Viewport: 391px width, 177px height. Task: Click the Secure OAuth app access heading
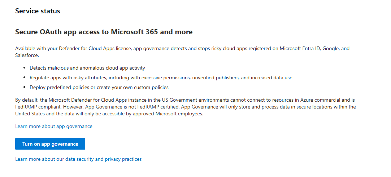coord(104,32)
